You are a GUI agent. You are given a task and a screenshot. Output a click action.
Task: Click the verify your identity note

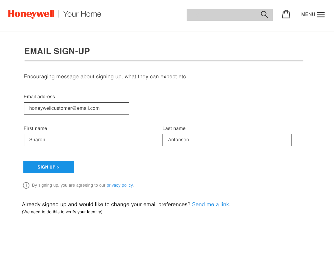[62, 212]
